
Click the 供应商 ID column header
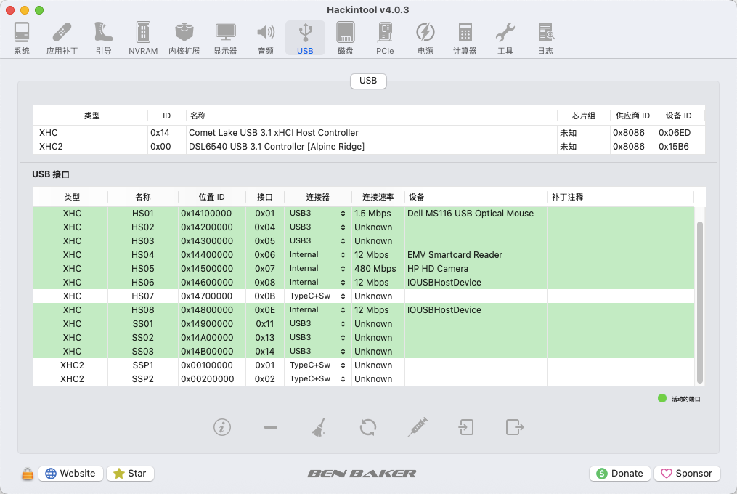click(632, 116)
